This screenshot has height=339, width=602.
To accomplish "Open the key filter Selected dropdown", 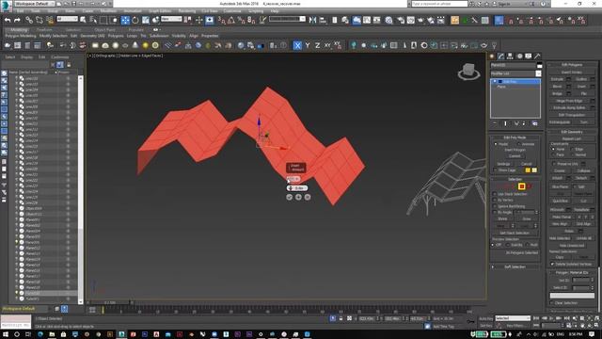I will coord(512,318).
